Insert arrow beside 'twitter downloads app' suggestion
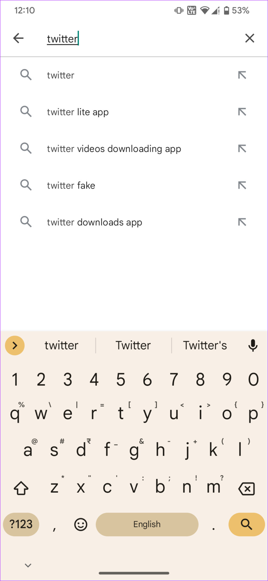The height and width of the screenshot is (581, 268). (242, 222)
